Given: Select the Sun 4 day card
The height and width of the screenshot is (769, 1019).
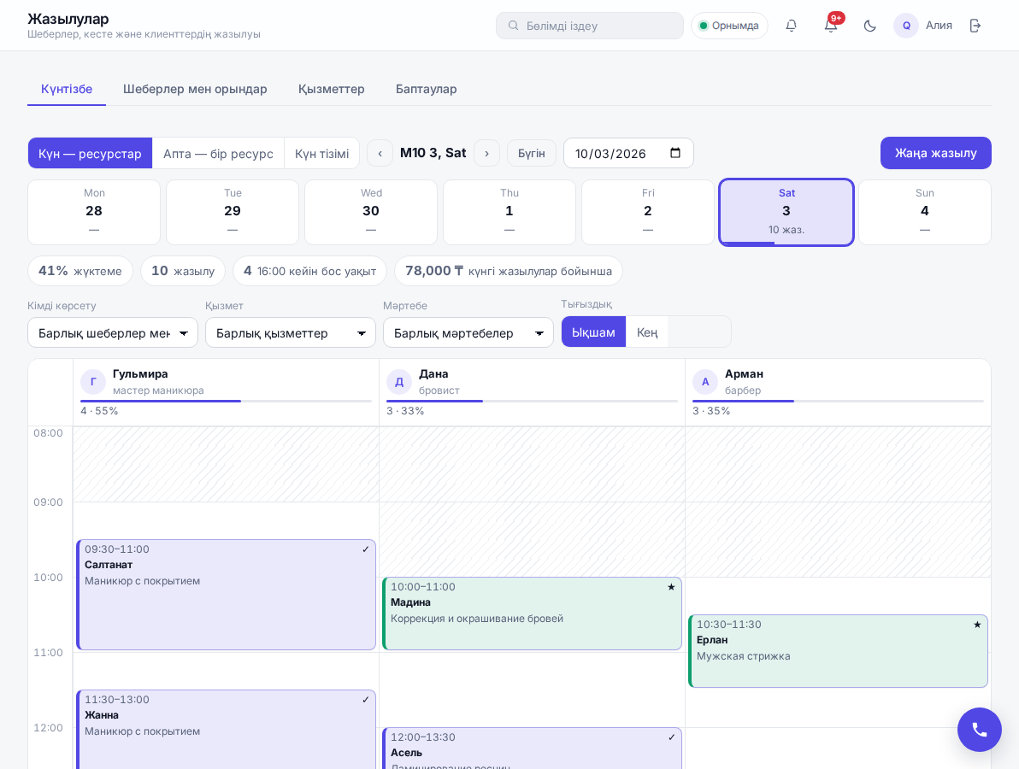Looking at the screenshot, I should pos(925,213).
